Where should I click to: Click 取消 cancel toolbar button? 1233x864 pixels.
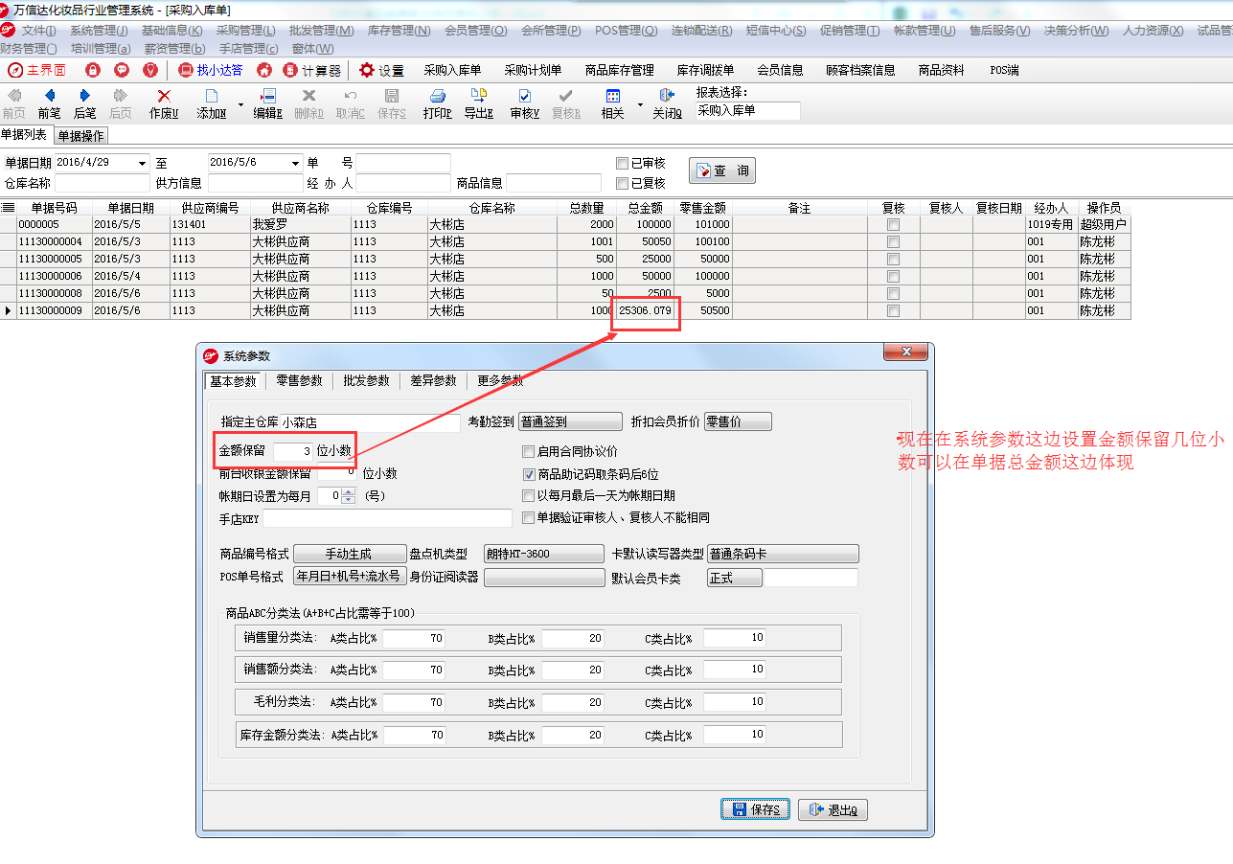[x=350, y=103]
